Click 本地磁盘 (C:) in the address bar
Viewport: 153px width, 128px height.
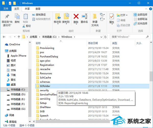click(x=49, y=37)
